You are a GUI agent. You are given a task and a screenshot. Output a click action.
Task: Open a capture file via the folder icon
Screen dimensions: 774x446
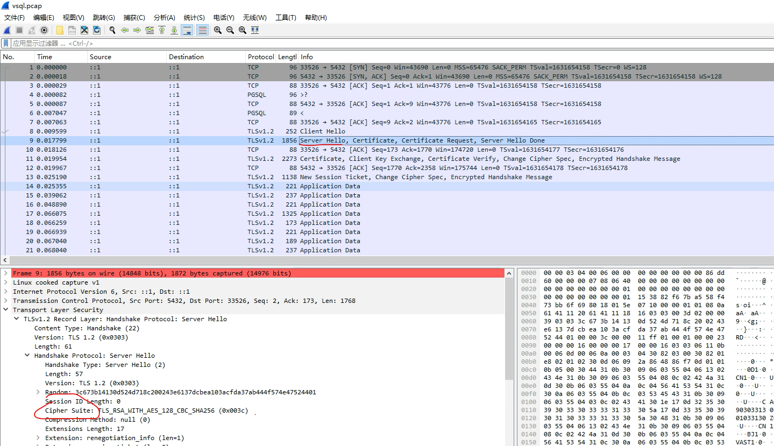tap(60, 30)
